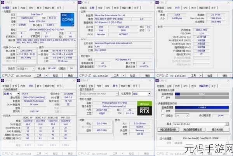The width and height of the screenshot is (233, 156).
Task: Click the CPU-Z title icon in the SPD window
Action: (3, 81)
